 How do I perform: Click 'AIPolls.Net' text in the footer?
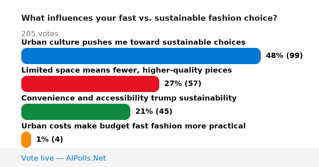pos(86,158)
